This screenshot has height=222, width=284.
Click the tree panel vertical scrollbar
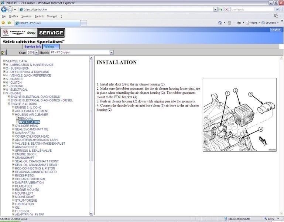click(91, 111)
